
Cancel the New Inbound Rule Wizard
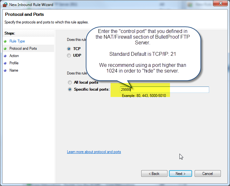point(208,174)
